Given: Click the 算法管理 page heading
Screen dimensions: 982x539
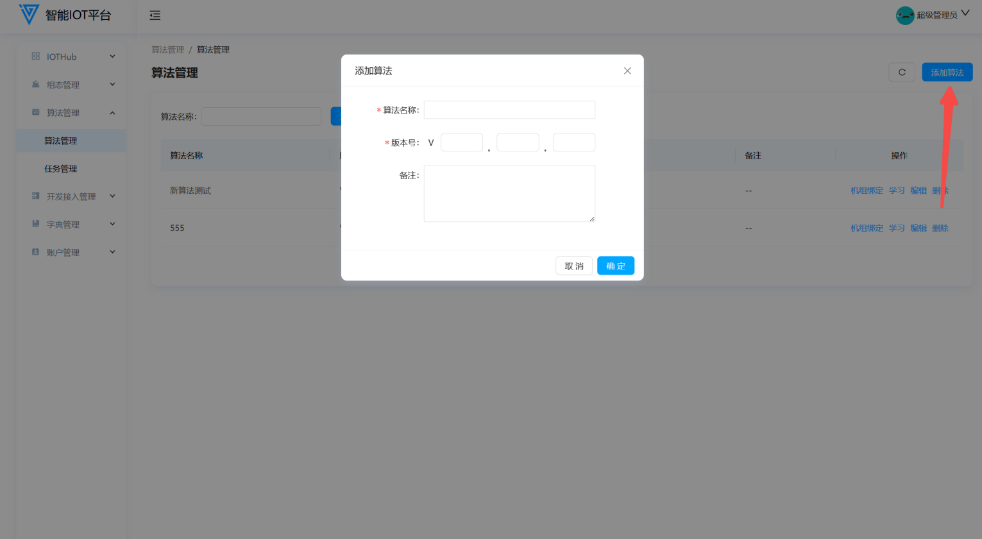Looking at the screenshot, I should [x=174, y=73].
